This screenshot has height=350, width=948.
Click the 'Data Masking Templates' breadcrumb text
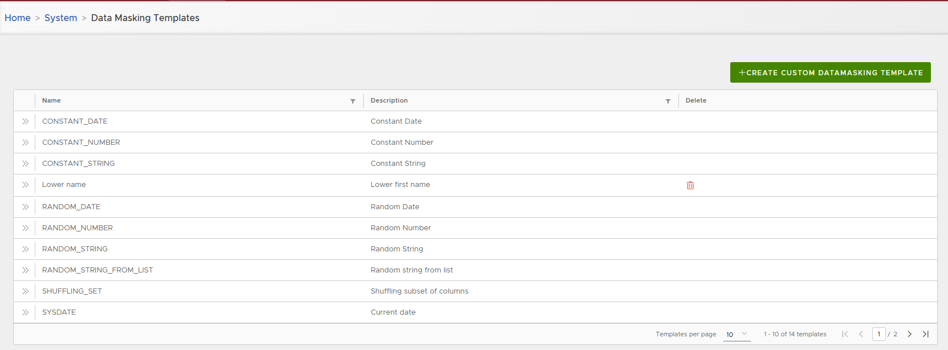click(x=145, y=18)
